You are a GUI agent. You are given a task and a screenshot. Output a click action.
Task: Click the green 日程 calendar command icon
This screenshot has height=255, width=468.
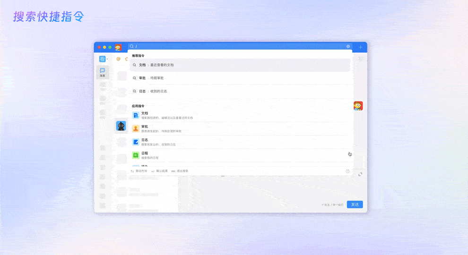pos(136,155)
